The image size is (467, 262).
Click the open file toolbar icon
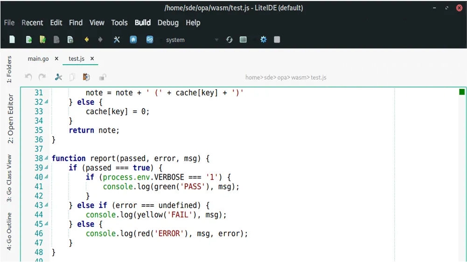pyautogui.click(x=29, y=40)
